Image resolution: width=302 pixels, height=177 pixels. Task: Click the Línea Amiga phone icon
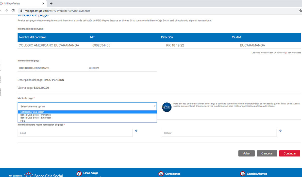79,174
